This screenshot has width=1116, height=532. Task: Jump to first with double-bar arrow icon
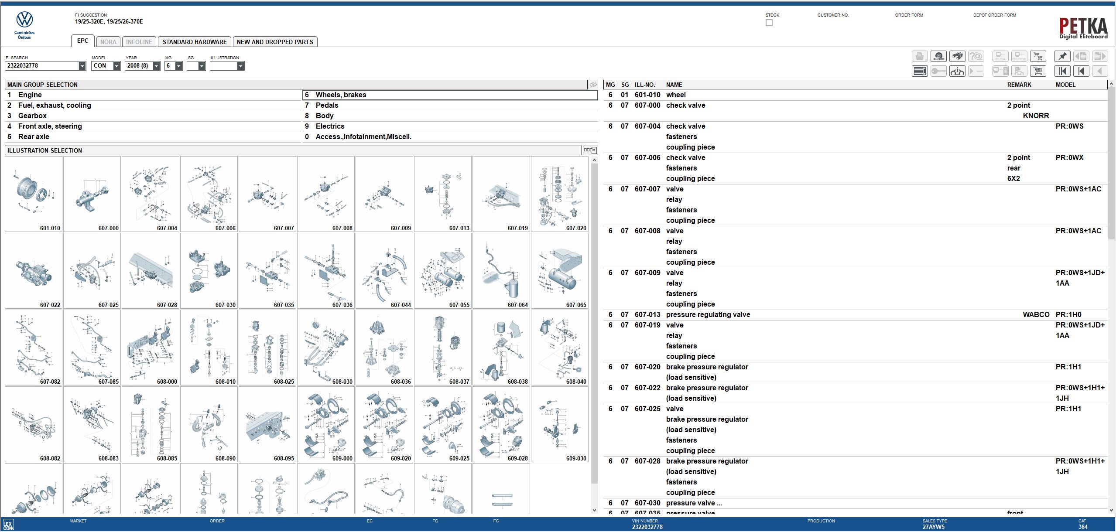[1062, 71]
